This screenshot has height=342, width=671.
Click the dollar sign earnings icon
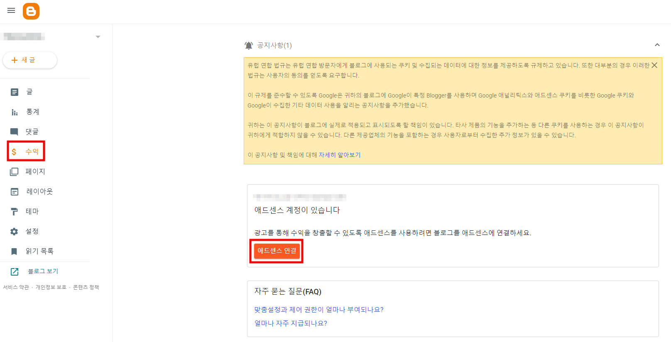pos(14,152)
